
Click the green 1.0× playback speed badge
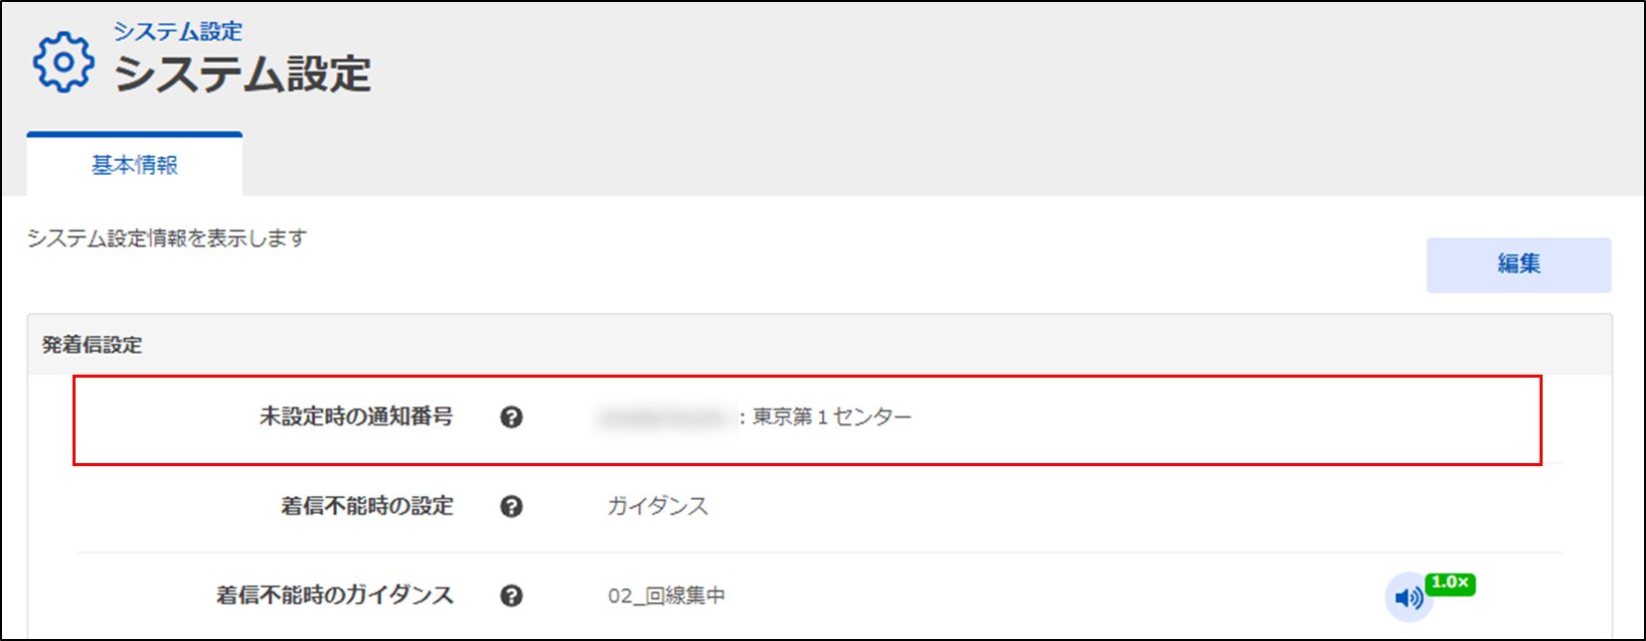point(1450,583)
